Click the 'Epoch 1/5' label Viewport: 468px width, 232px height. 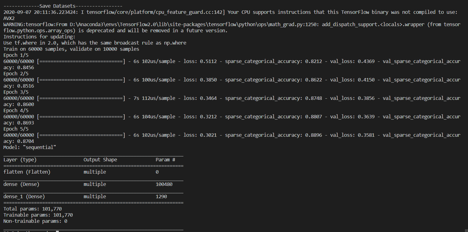(16, 55)
